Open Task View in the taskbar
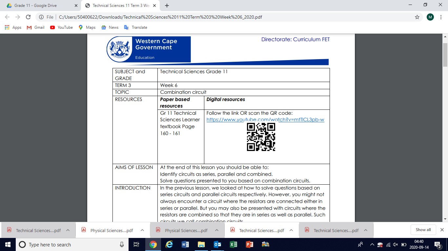 click(x=136, y=244)
